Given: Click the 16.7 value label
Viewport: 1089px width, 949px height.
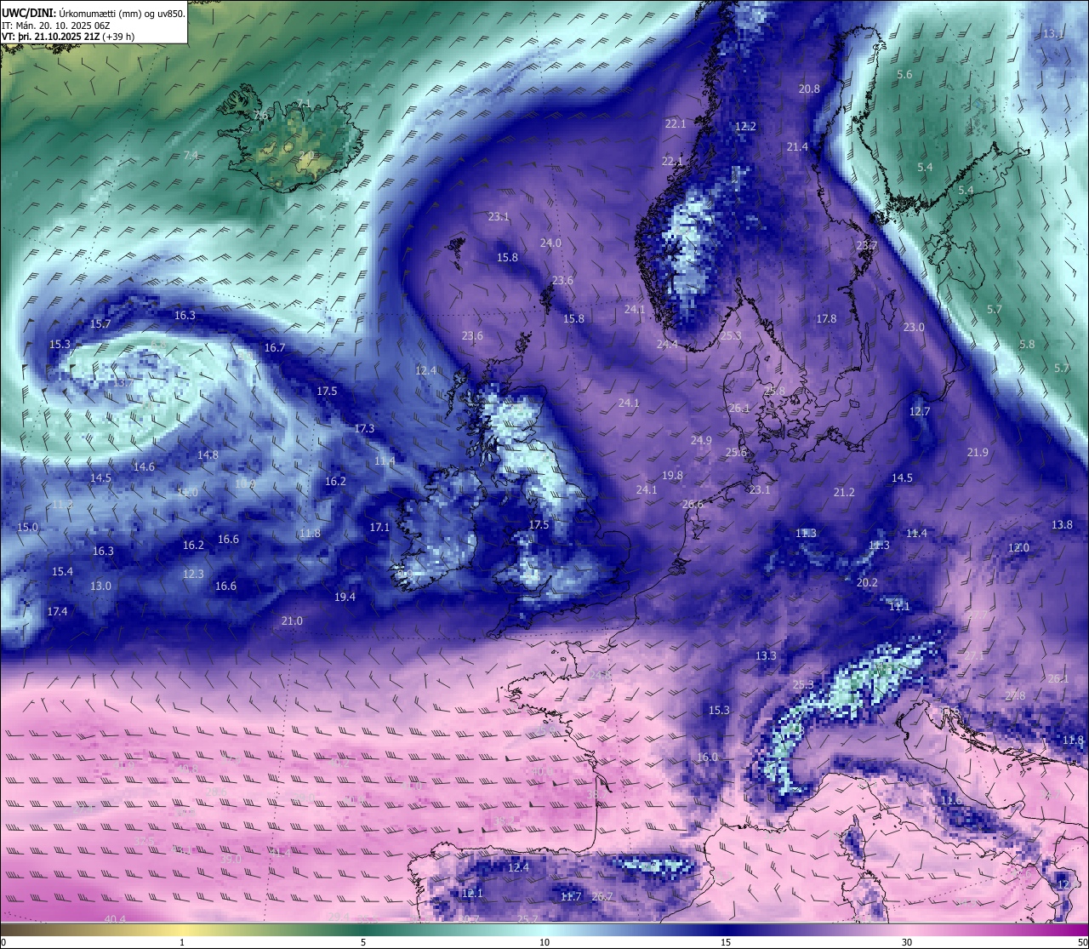Looking at the screenshot, I should [275, 347].
